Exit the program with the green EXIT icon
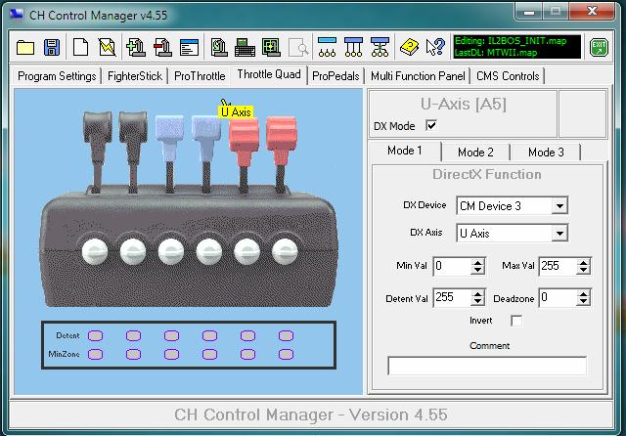 599,48
